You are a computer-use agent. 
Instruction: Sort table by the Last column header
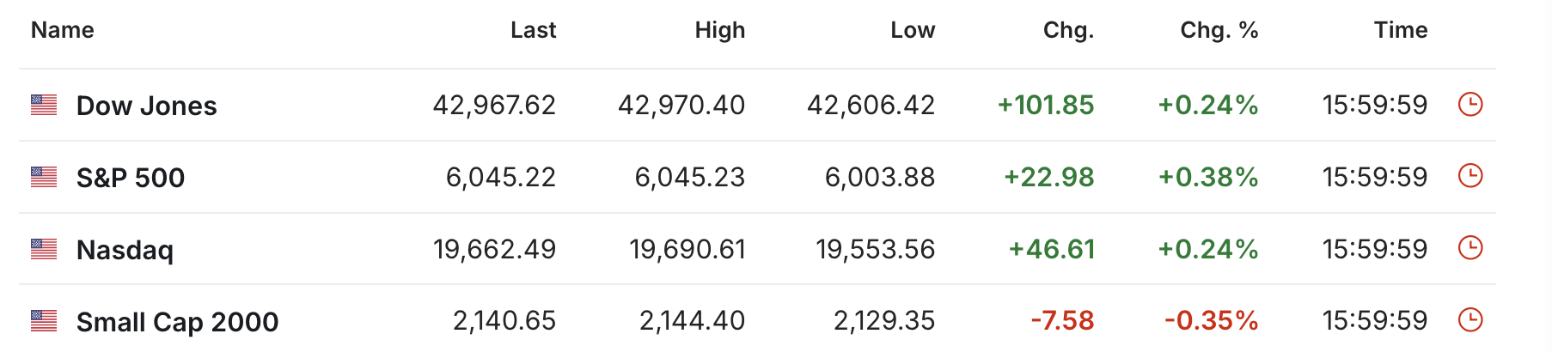tap(534, 30)
